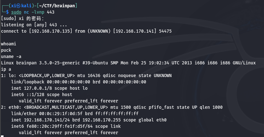The height and width of the screenshot is (137, 264).
Task: Click port number 443 in command
Action: [x=51, y=12]
